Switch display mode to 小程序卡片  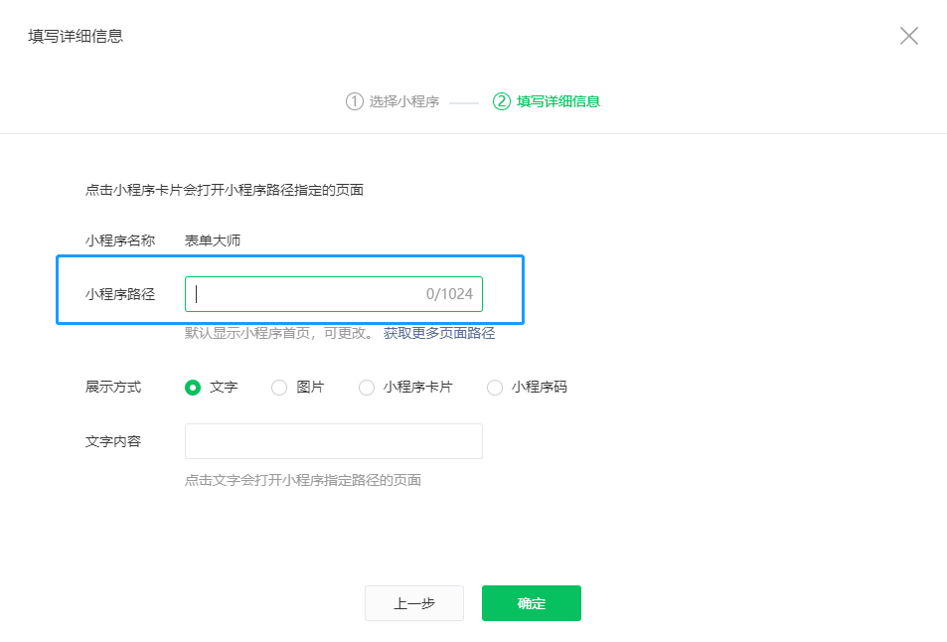367,388
